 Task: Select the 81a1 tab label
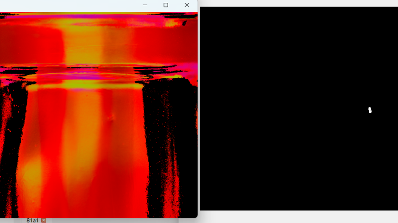click(33, 221)
